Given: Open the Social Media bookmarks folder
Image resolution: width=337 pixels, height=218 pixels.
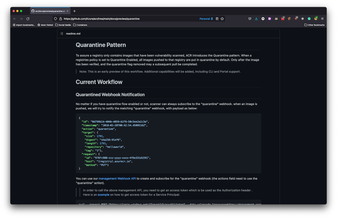Looking at the screenshot, I should pos(63,25).
